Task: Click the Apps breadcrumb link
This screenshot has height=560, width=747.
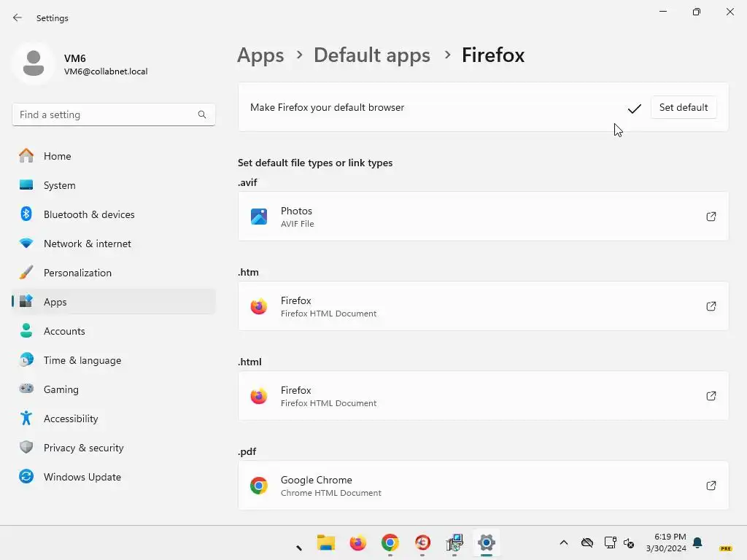Action: 260,55
